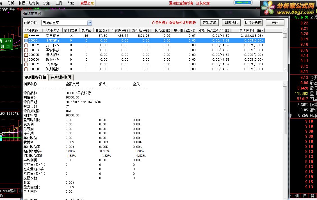
Task: Click the 细 tab in the quote panel
Action: pos(297,196)
